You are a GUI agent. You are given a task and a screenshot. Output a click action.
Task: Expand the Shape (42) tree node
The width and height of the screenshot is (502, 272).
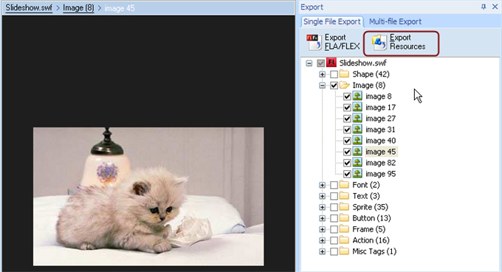click(x=322, y=74)
